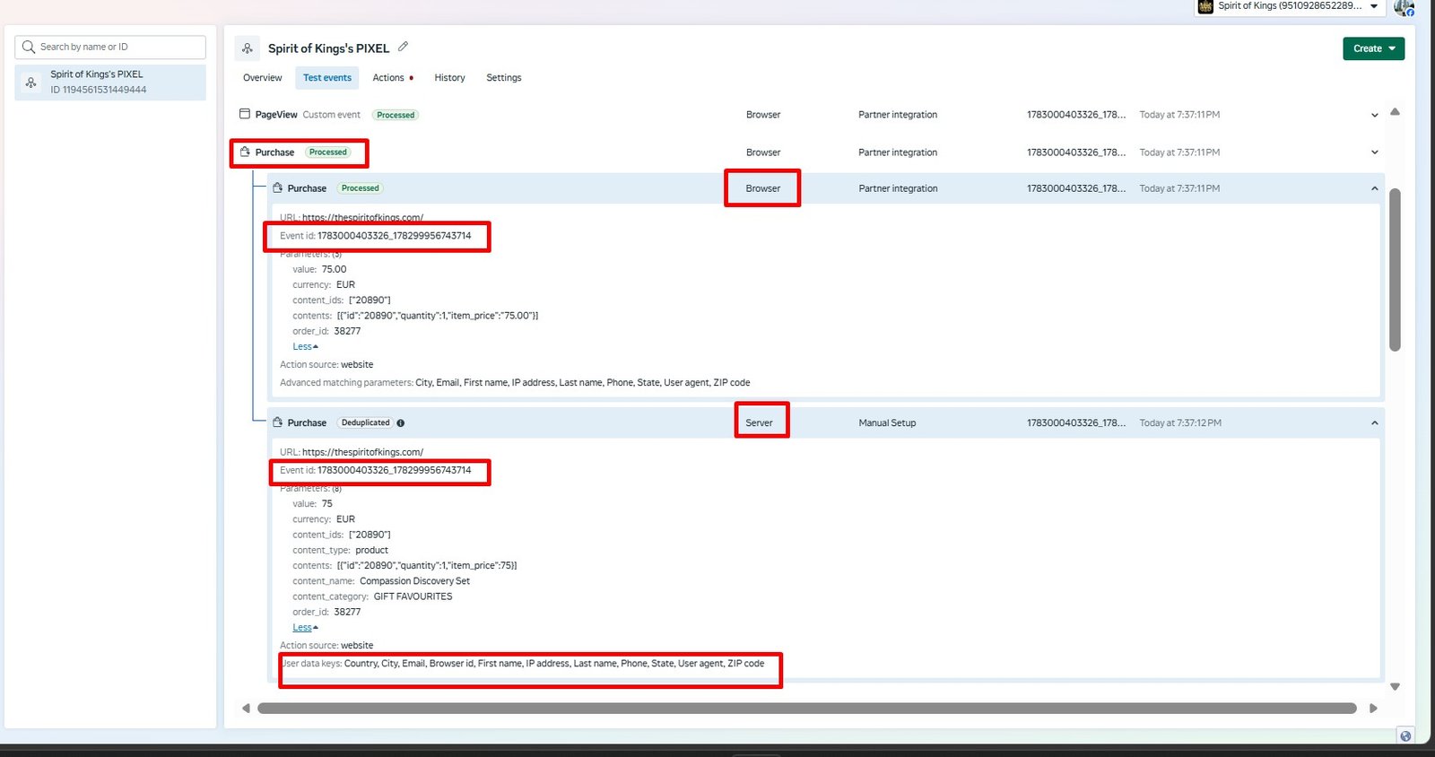The image size is (1435, 757).
Task: Open the Create dropdown button
Action: click(1373, 48)
